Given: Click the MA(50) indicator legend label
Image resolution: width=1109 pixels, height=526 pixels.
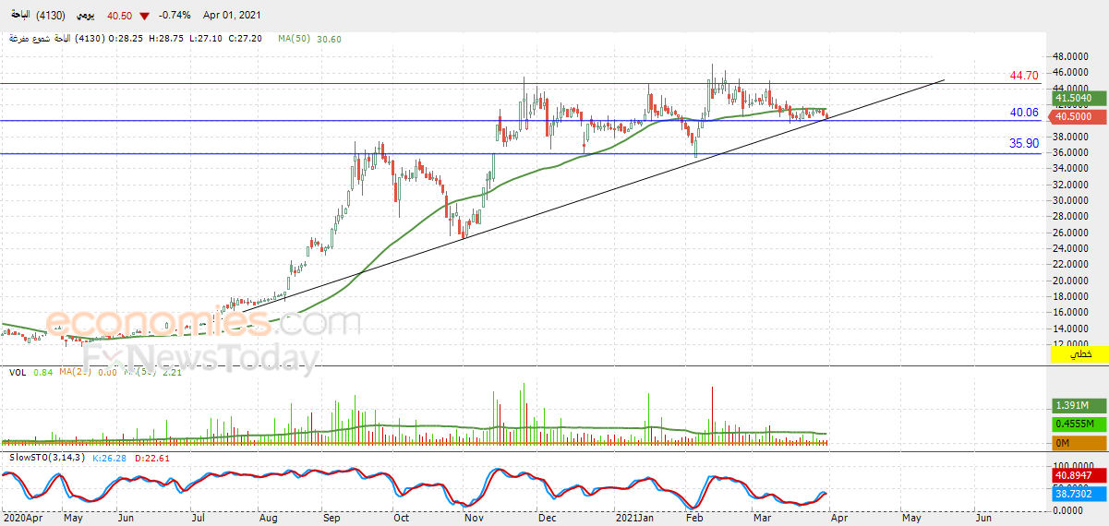Looking at the screenshot, I should [294, 39].
